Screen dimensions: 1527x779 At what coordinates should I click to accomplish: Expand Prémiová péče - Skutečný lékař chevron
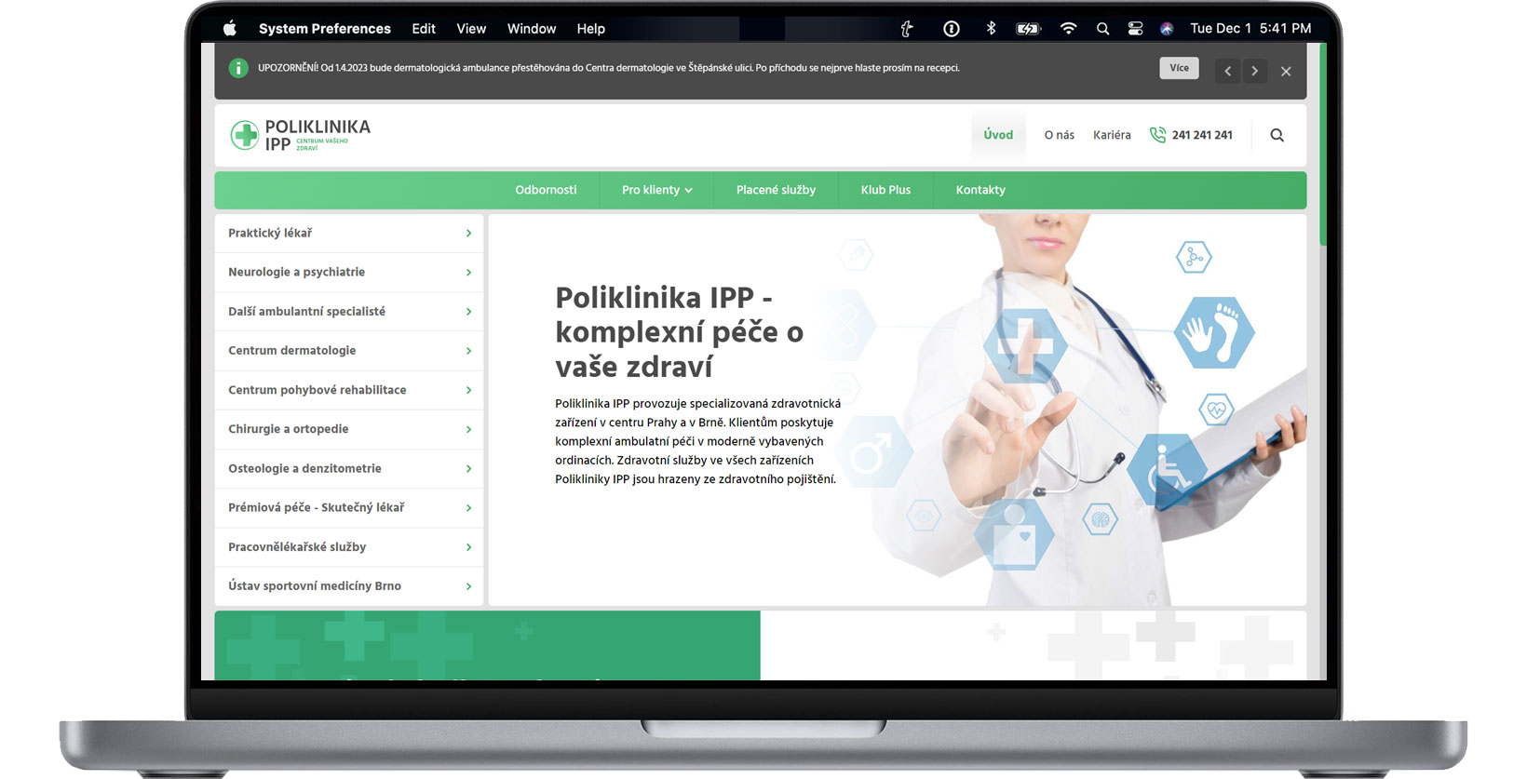(x=468, y=507)
